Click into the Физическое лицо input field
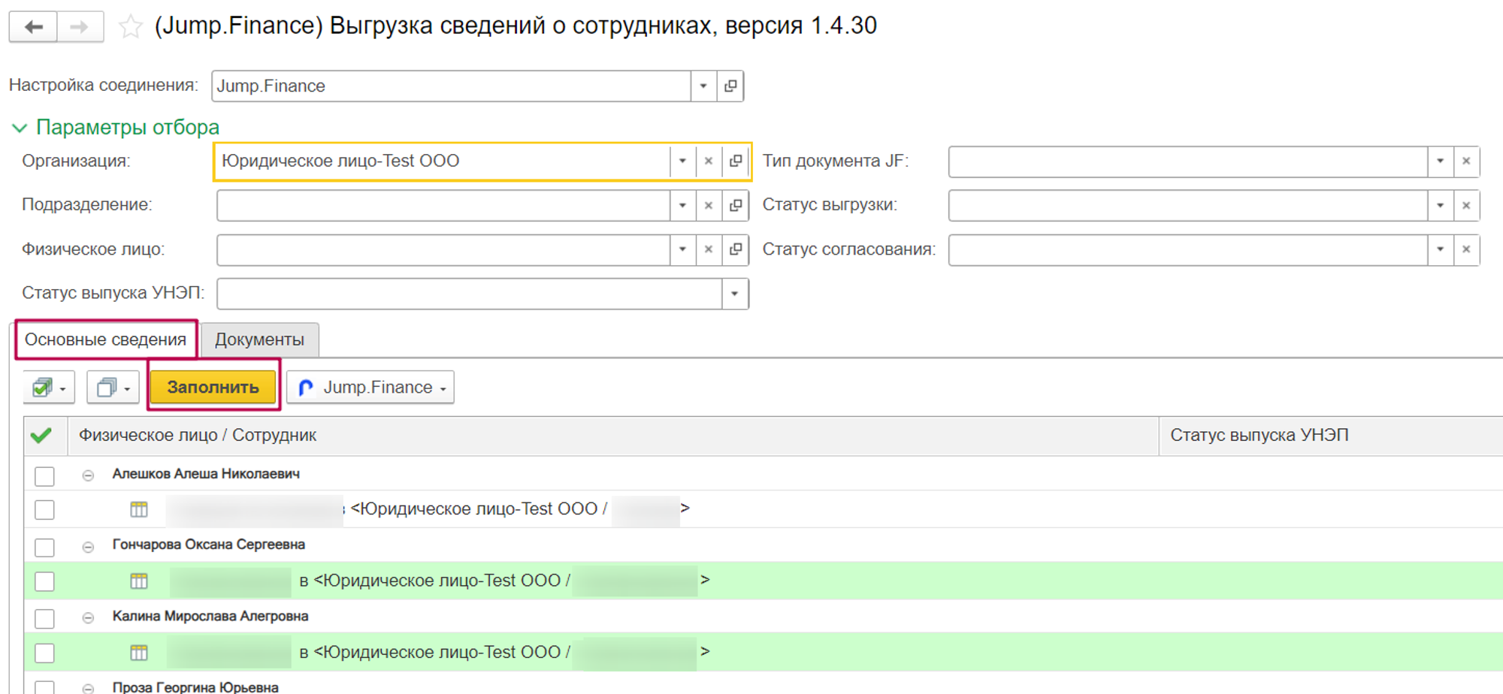1503x694 pixels. [x=442, y=249]
